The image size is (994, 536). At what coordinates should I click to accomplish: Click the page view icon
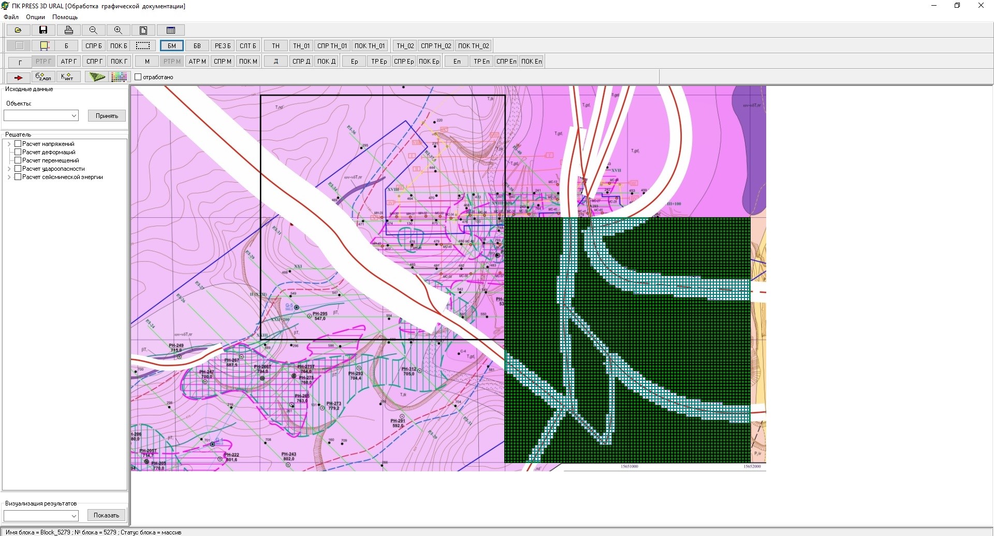point(143,30)
